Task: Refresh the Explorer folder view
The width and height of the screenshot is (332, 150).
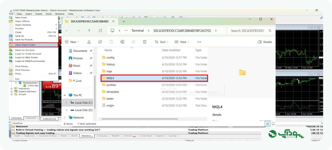Action: point(101,31)
